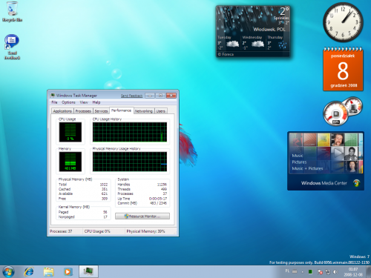This screenshot has height=278, width=371.
Task: Open Windows Explorer folder icon on taskbar
Action: 48,272
